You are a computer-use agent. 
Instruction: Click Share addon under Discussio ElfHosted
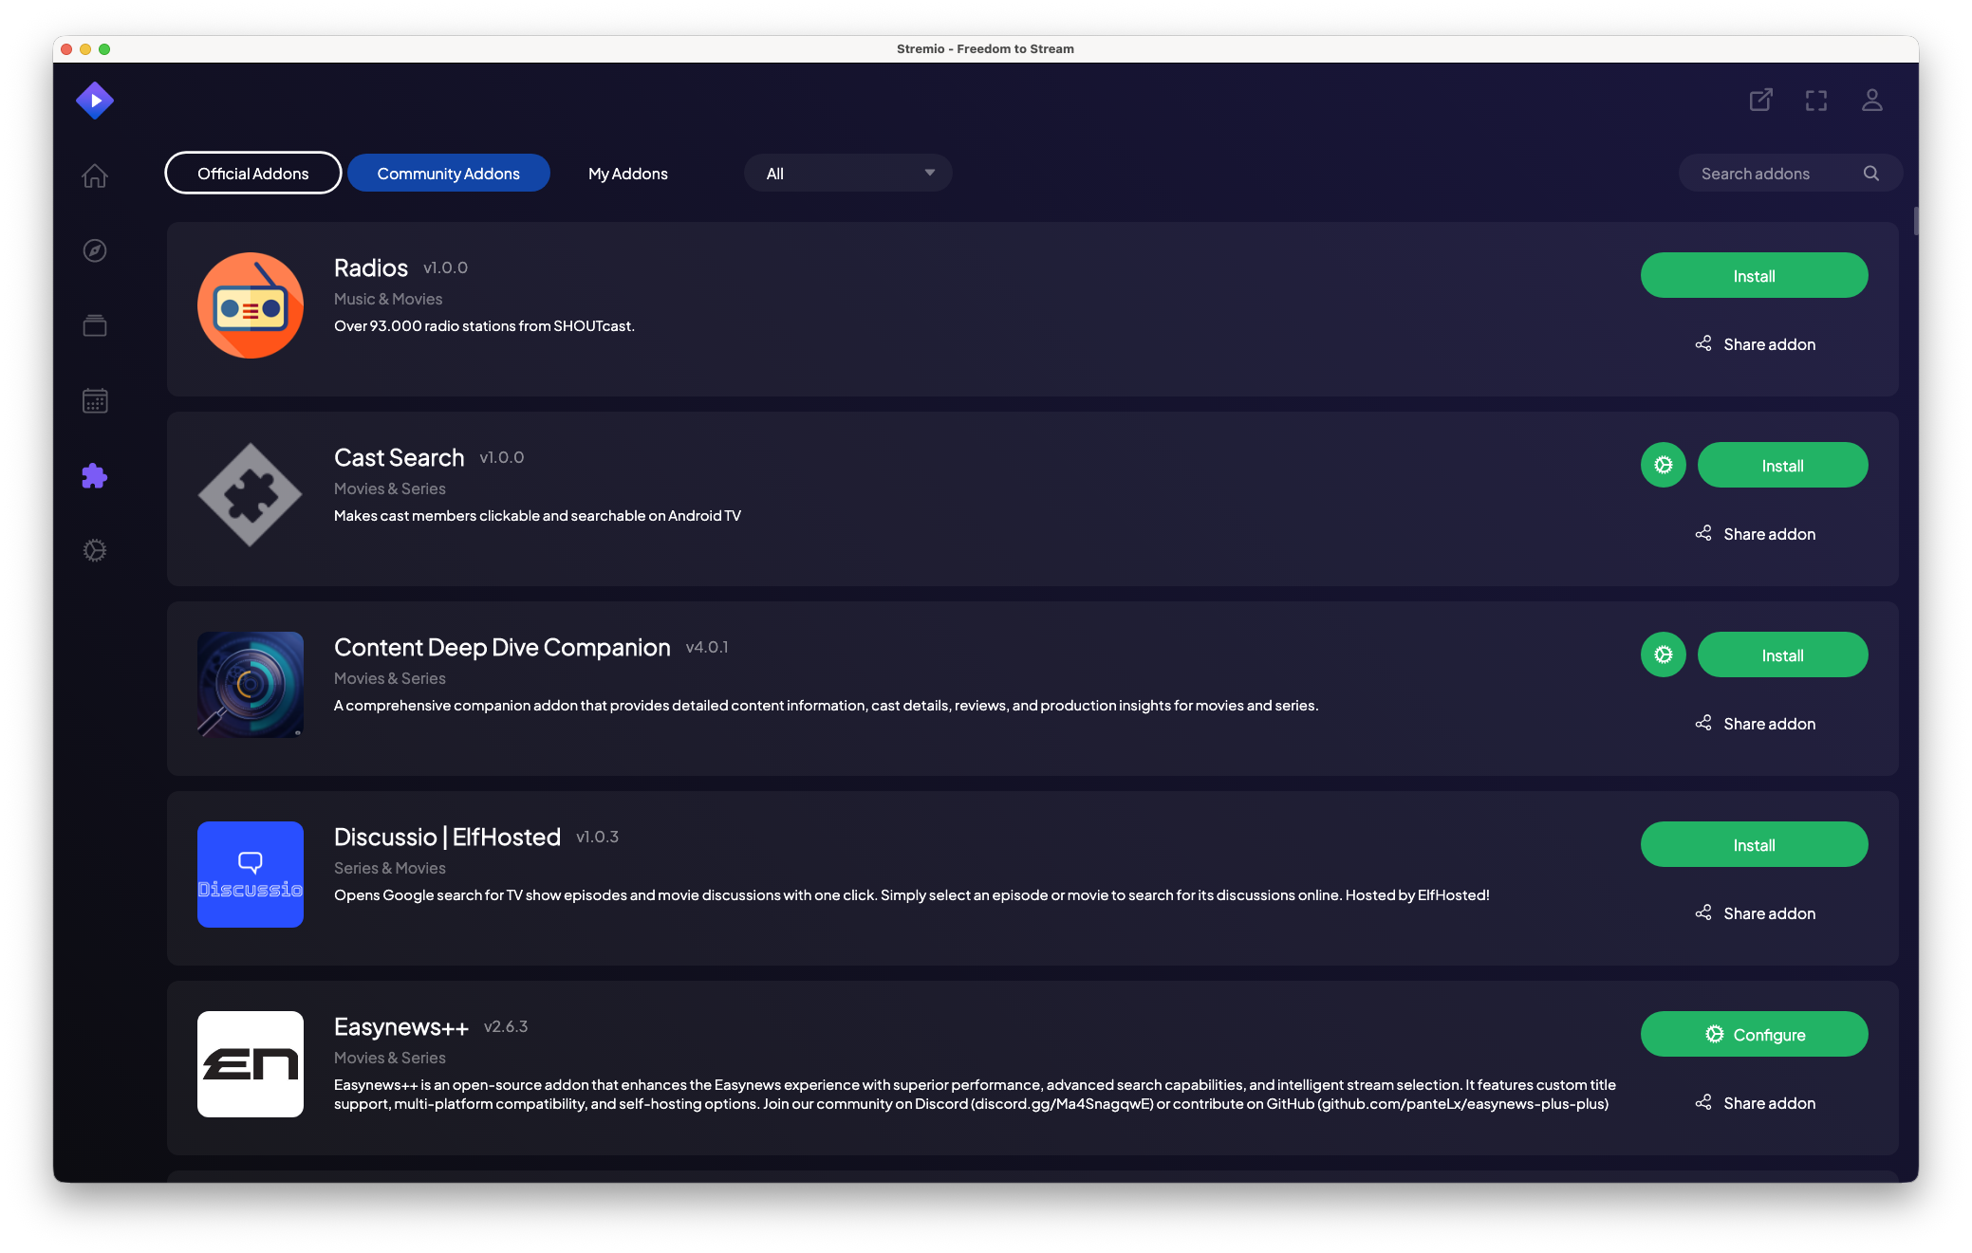coord(1754,912)
